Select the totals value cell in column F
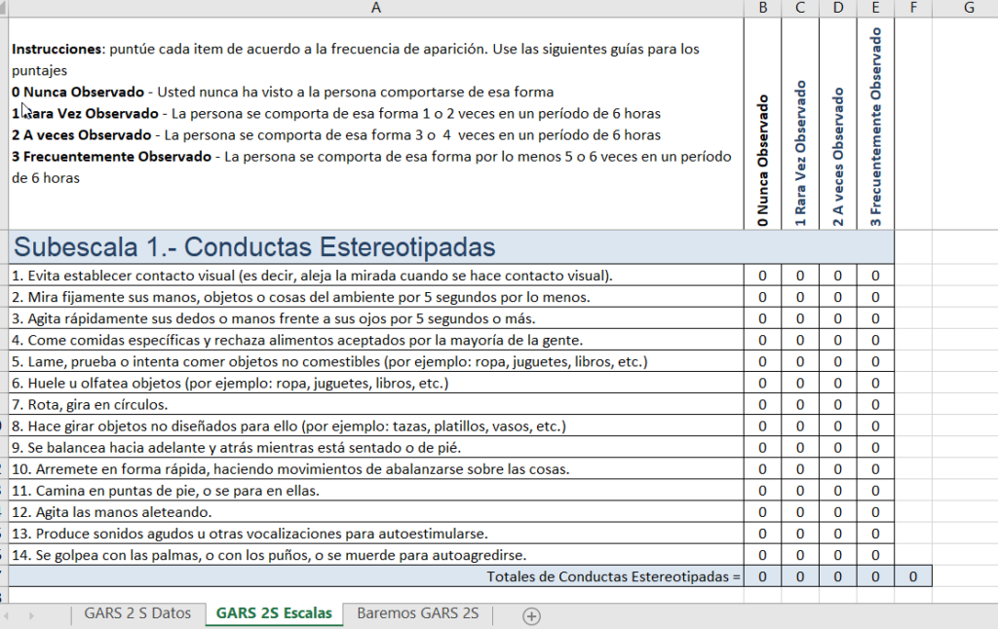 pos(913,575)
